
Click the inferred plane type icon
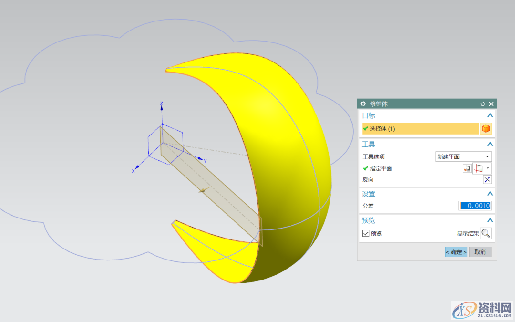pyautogui.click(x=478, y=168)
